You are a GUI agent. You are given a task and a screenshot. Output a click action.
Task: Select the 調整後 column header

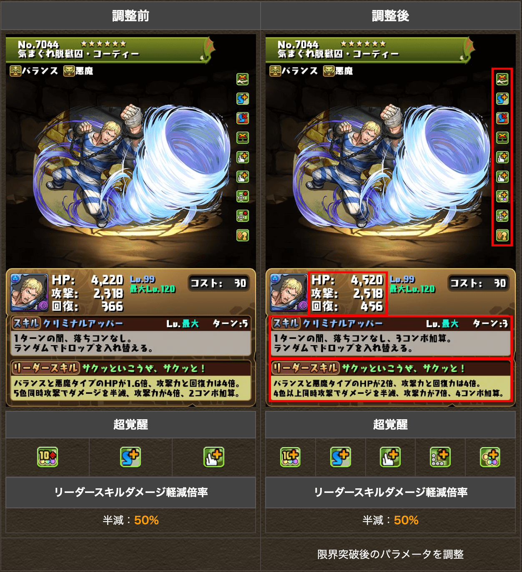pyautogui.click(x=391, y=16)
